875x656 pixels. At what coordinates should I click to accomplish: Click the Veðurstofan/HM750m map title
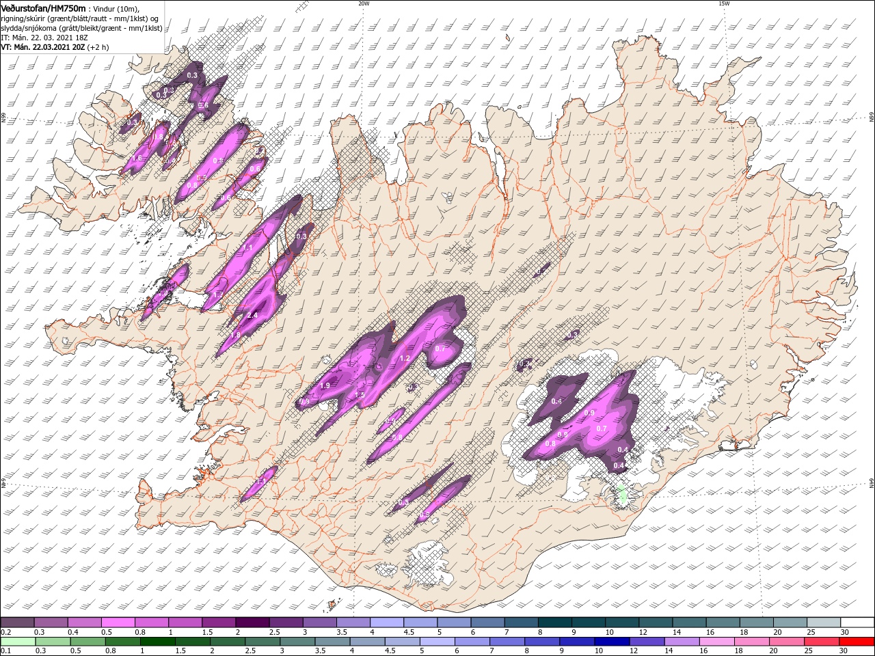44,8
